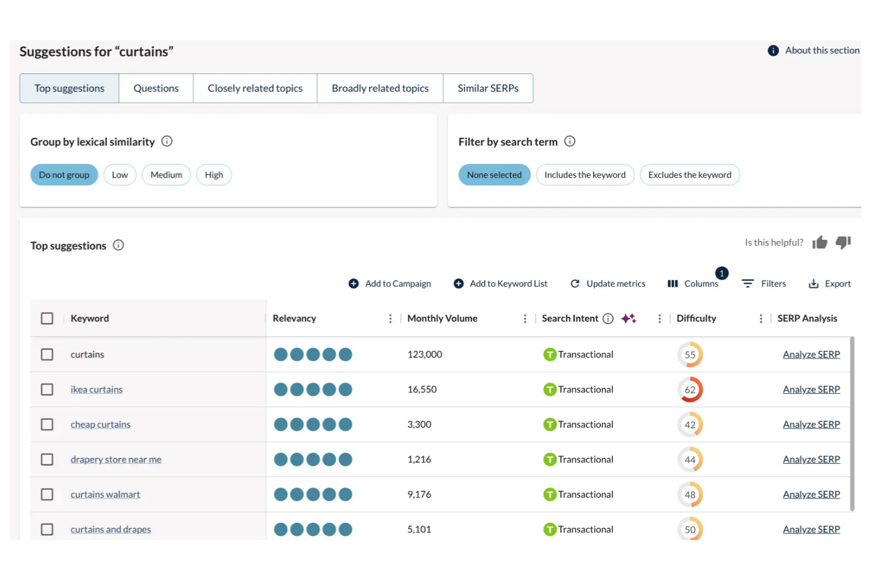This screenshot has width=871, height=580.
Task: Check the checkbox for ikea curtains row
Action: tap(47, 389)
